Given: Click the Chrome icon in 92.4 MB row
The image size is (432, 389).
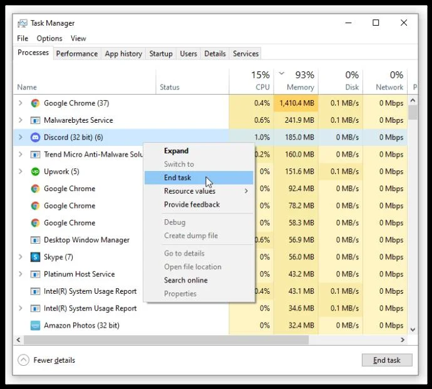Looking at the screenshot, I should click(x=35, y=189).
